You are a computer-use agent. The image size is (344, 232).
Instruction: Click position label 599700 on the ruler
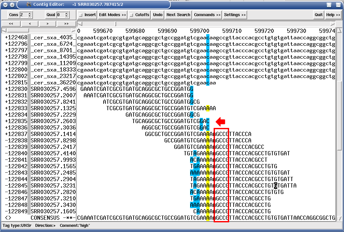coord(200,31)
